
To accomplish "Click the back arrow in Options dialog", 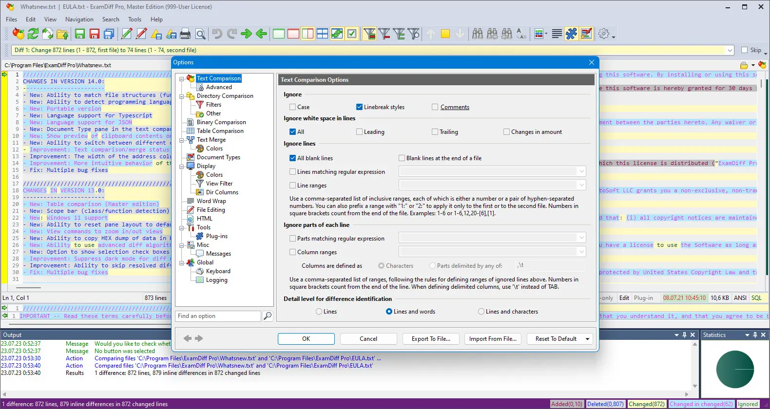I will [x=187, y=338].
